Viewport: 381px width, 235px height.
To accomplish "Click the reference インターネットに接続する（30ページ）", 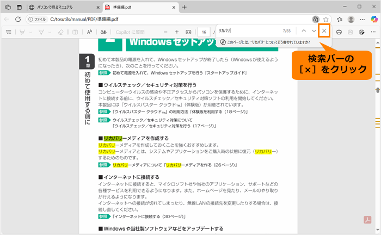I will pyautogui.click(x=149, y=217).
